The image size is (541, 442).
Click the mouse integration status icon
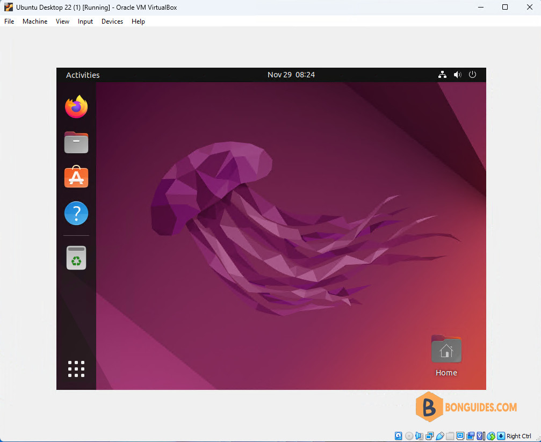point(491,436)
